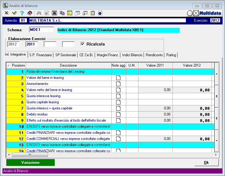Open note for Quota capitale leasing
Image resolution: width=225 pixels, height=176 pixels.
tap(118, 102)
